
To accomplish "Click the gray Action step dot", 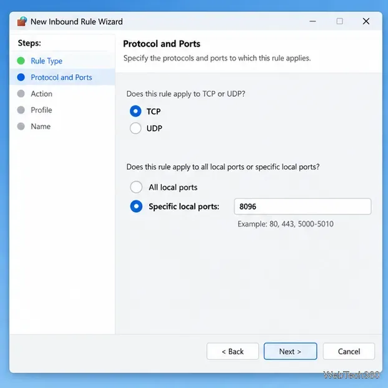I will (21, 94).
